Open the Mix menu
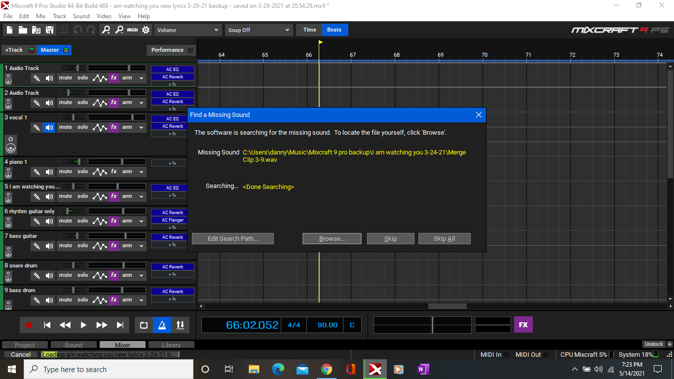674x379 pixels. point(41,16)
